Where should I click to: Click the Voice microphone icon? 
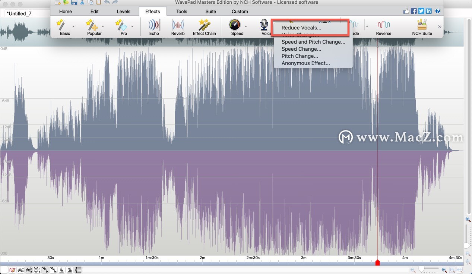coord(264,25)
